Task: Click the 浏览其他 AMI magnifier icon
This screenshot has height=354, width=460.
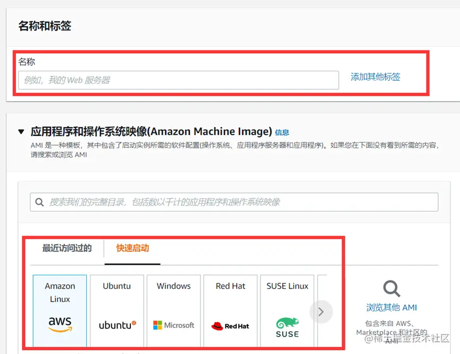Action: (x=391, y=289)
